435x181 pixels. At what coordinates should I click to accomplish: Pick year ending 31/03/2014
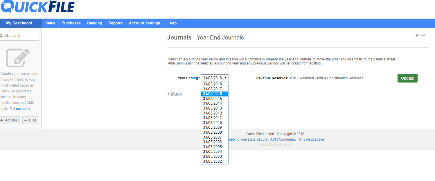(215, 103)
